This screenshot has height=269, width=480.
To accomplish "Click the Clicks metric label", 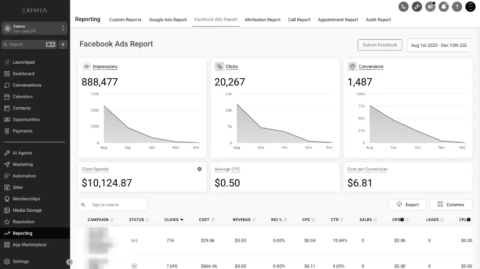I will (x=232, y=67).
